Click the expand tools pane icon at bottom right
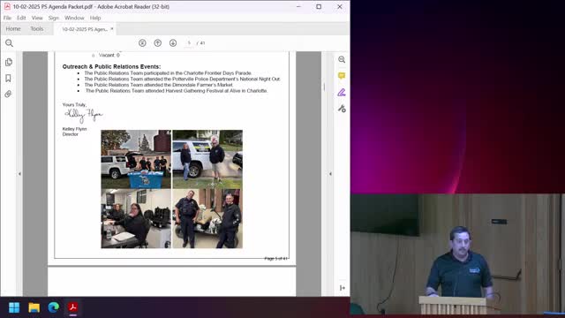Image resolution: width=565 pixels, height=318 pixels. click(343, 288)
